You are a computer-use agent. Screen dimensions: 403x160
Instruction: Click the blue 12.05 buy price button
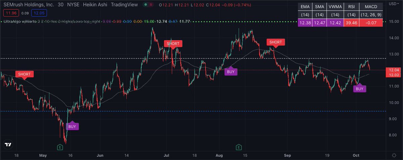pos(38,13)
